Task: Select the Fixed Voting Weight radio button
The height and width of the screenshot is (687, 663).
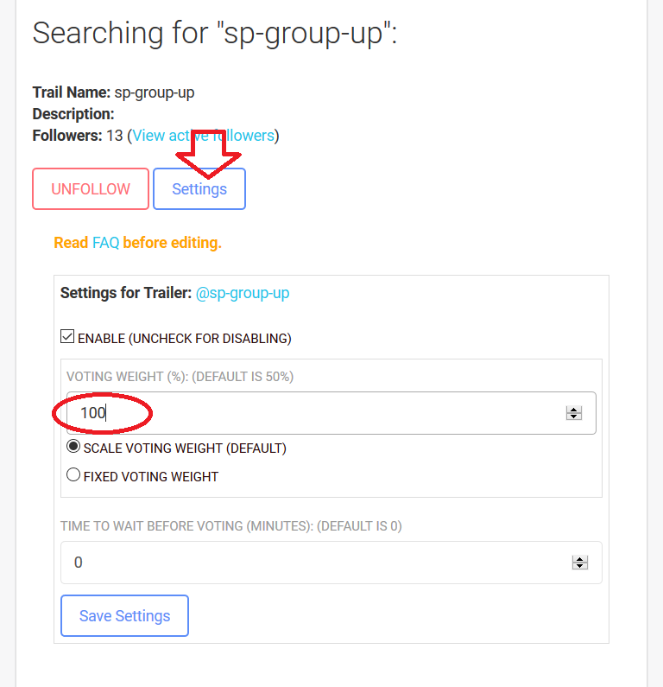Action: coord(73,474)
